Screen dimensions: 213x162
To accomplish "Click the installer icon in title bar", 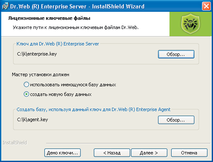I will [x=5, y=6].
